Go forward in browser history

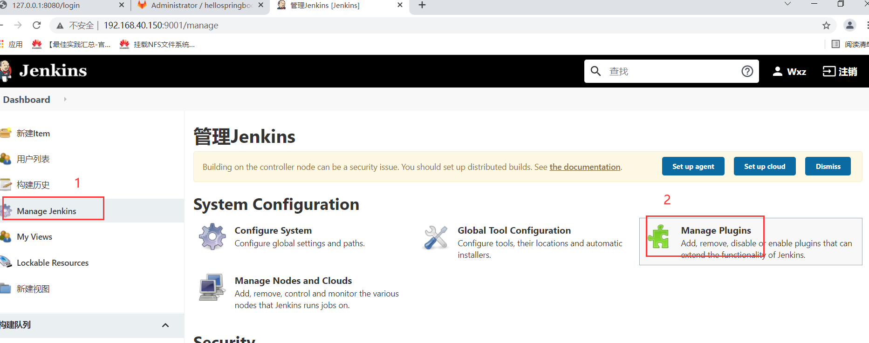pyautogui.click(x=18, y=25)
